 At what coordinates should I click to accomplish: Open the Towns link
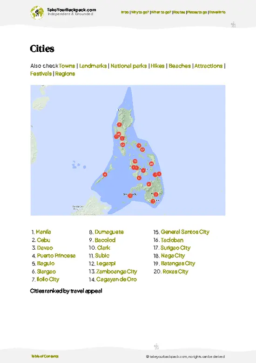point(67,66)
